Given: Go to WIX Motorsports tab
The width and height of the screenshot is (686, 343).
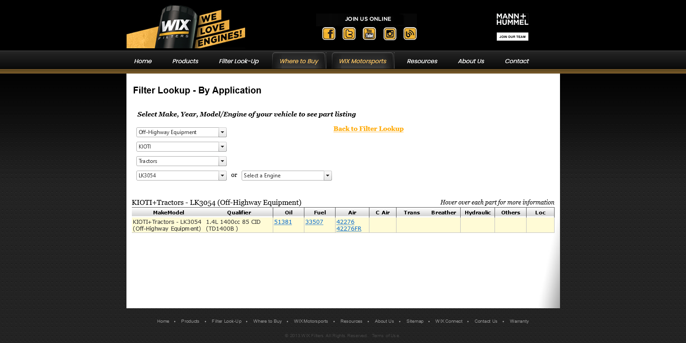Looking at the screenshot, I should (x=362, y=61).
